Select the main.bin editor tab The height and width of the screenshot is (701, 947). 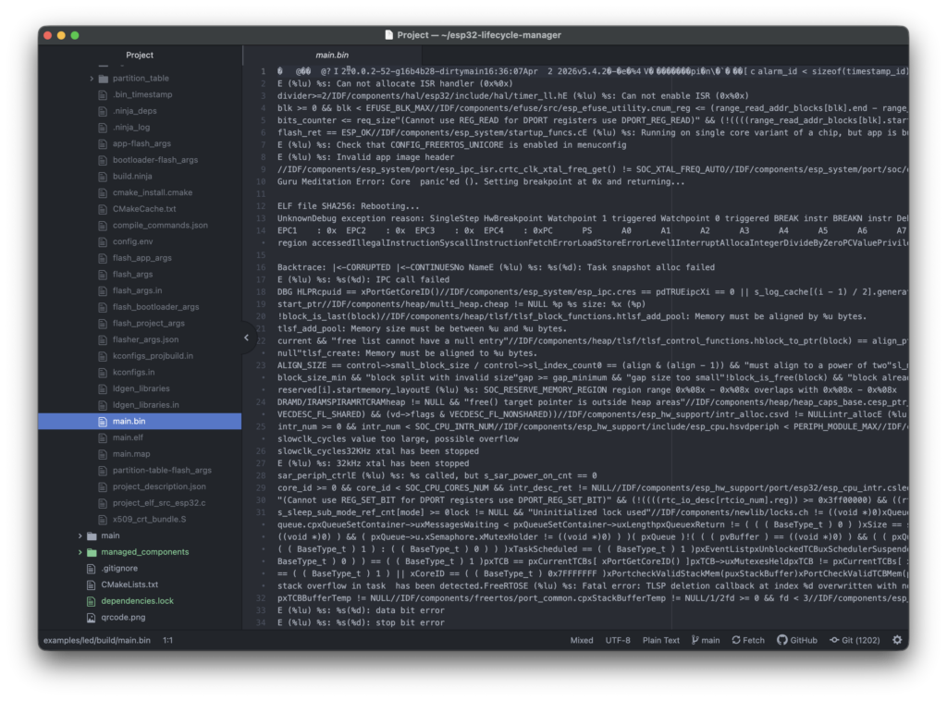(x=332, y=55)
